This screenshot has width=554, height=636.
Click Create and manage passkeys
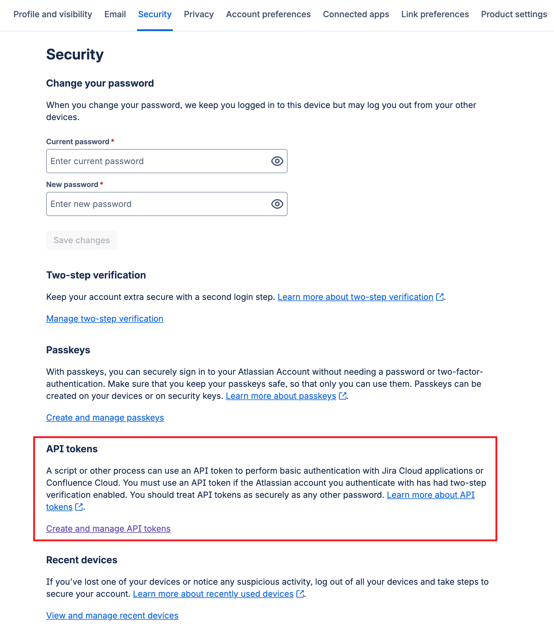tap(105, 418)
